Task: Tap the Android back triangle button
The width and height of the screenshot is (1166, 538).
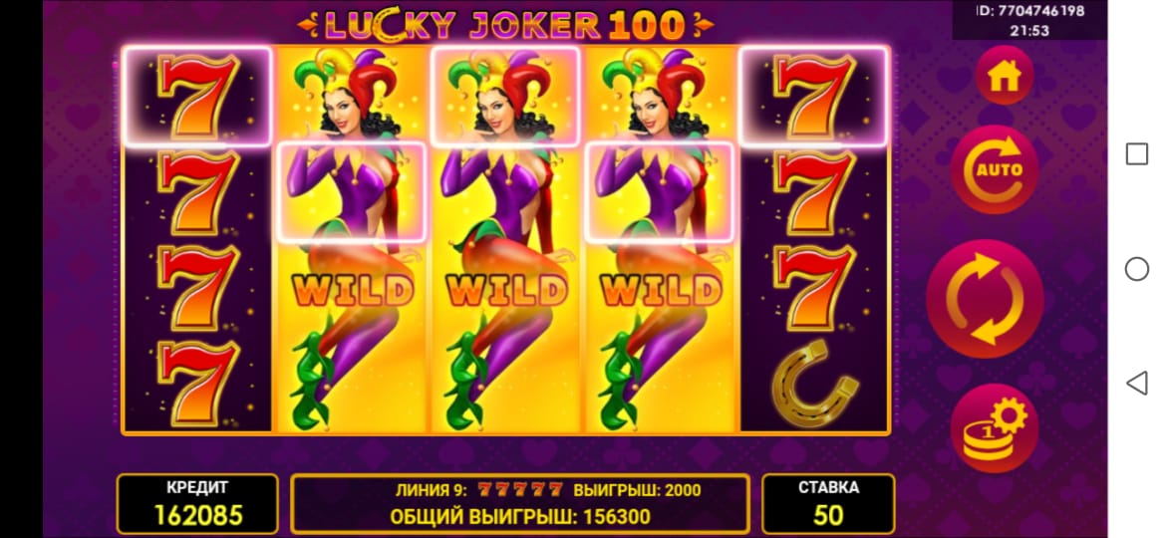Action: (1136, 384)
